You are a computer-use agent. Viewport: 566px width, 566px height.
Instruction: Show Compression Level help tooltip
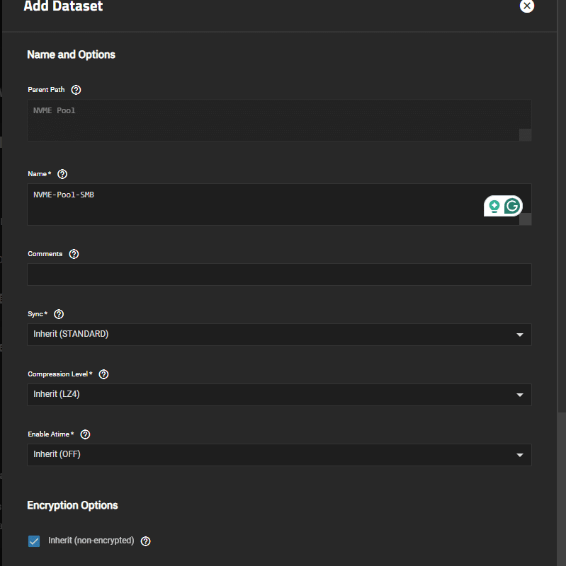tap(103, 374)
